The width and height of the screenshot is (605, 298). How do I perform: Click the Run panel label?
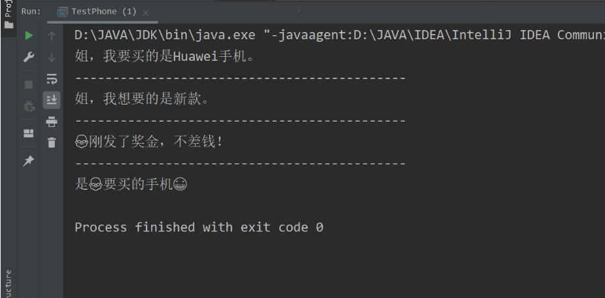click(x=31, y=12)
